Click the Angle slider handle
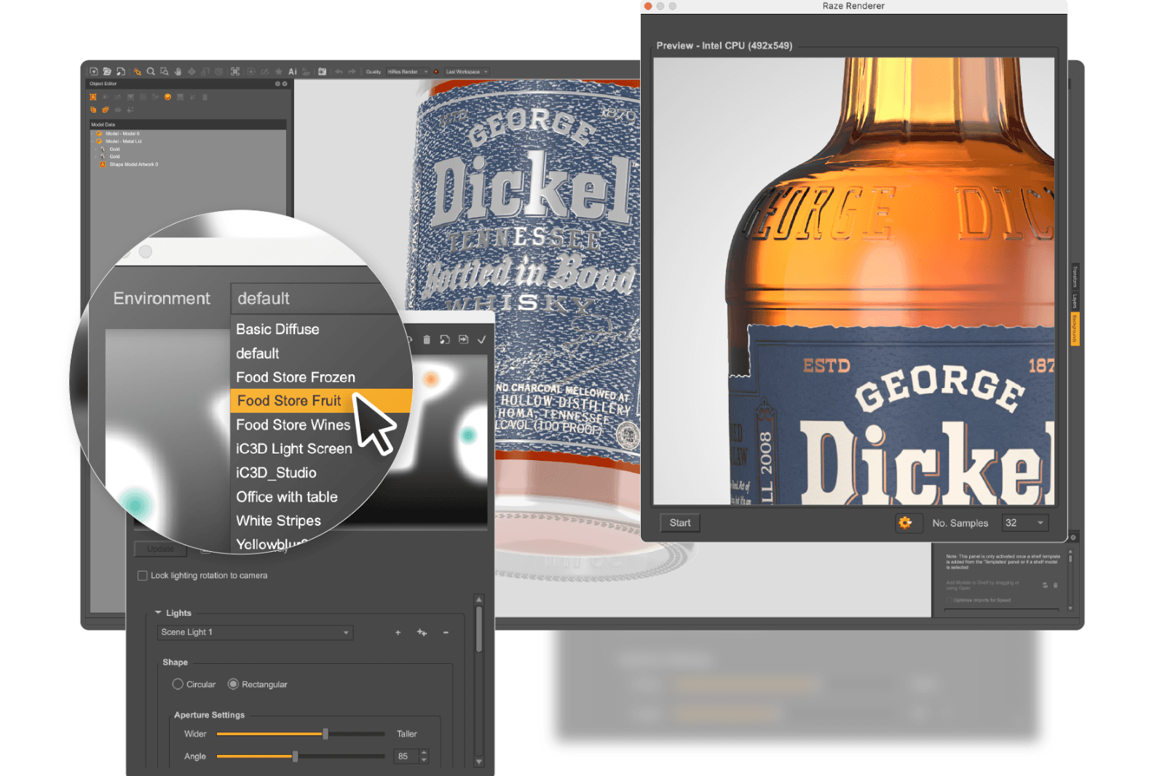 [x=295, y=756]
